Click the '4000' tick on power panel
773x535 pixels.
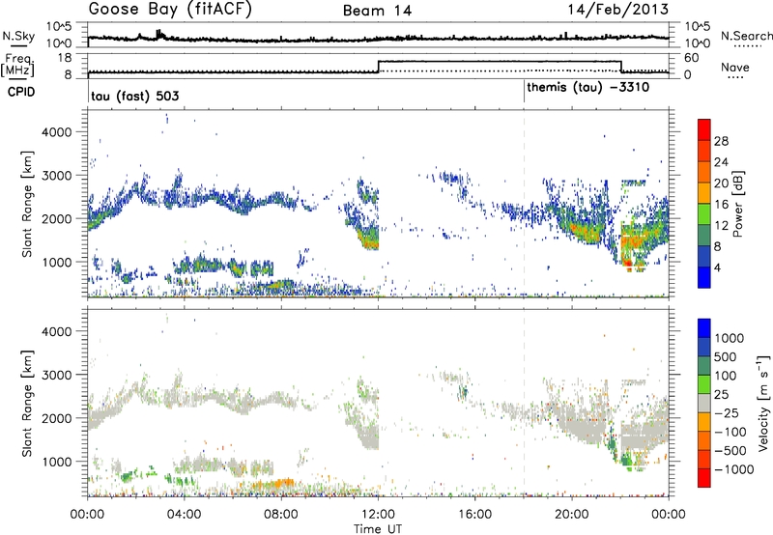point(56,132)
